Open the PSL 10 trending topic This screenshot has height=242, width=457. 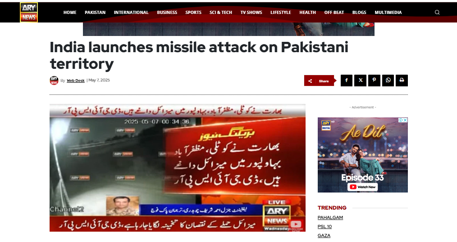pyautogui.click(x=324, y=227)
